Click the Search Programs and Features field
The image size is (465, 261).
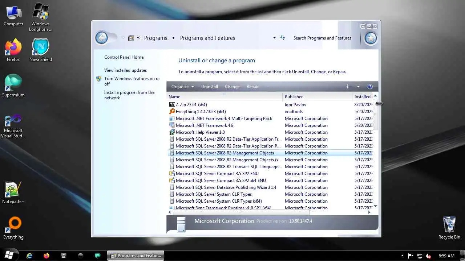pos(322,38)
